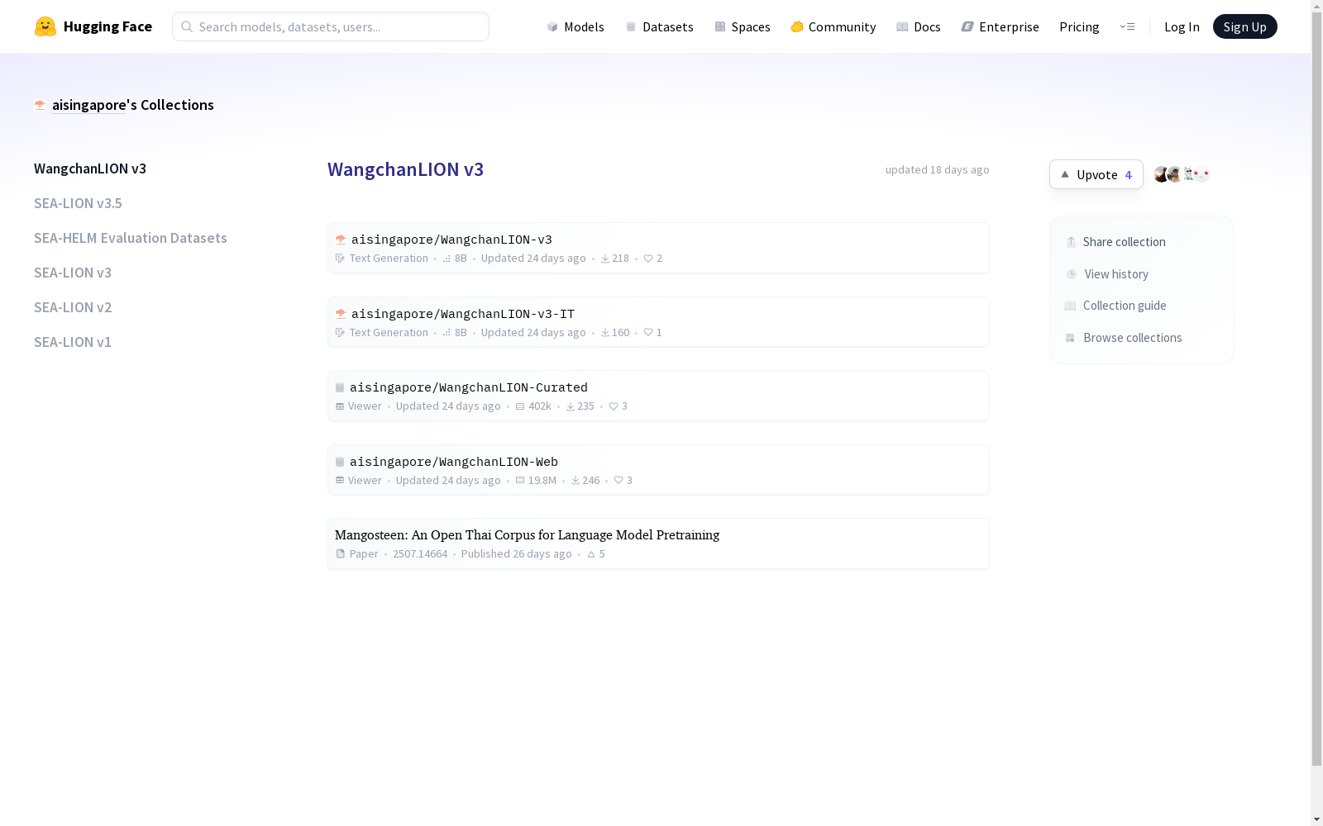Open the Models page

[576, 26]
